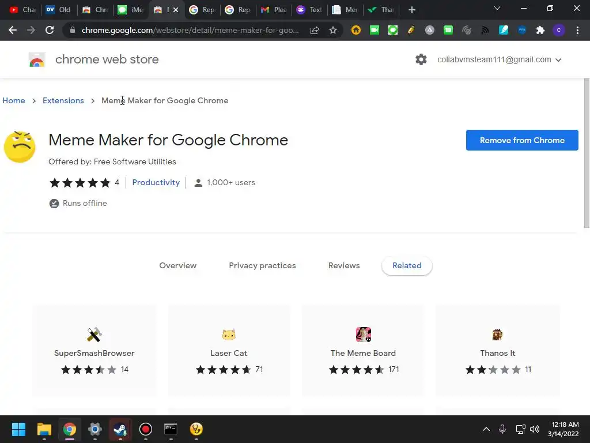Click the volume speaker tray icon
The image size is (590, 443).
click(x=534, y=429)
